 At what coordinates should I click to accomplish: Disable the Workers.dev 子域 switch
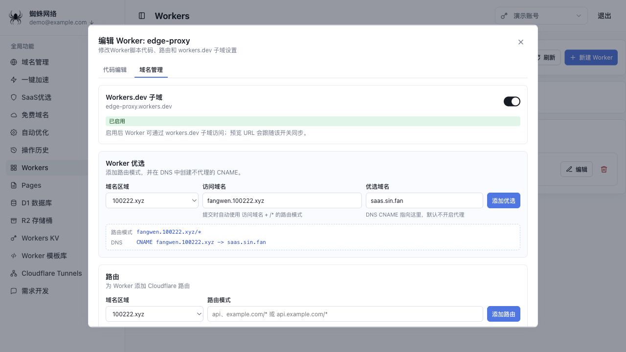click(x=512, y=101)
